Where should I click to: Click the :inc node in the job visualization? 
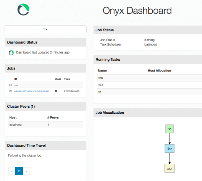coord(170,149)
